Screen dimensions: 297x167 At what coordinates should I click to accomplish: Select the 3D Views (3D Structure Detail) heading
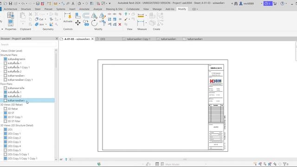pyautogui.click(x=17, y=125)
